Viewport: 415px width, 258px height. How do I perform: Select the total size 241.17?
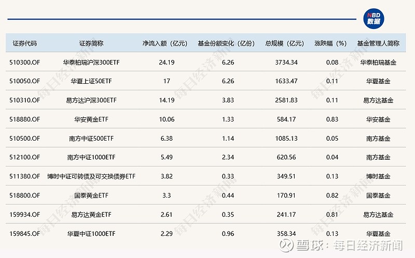(286, 215)
